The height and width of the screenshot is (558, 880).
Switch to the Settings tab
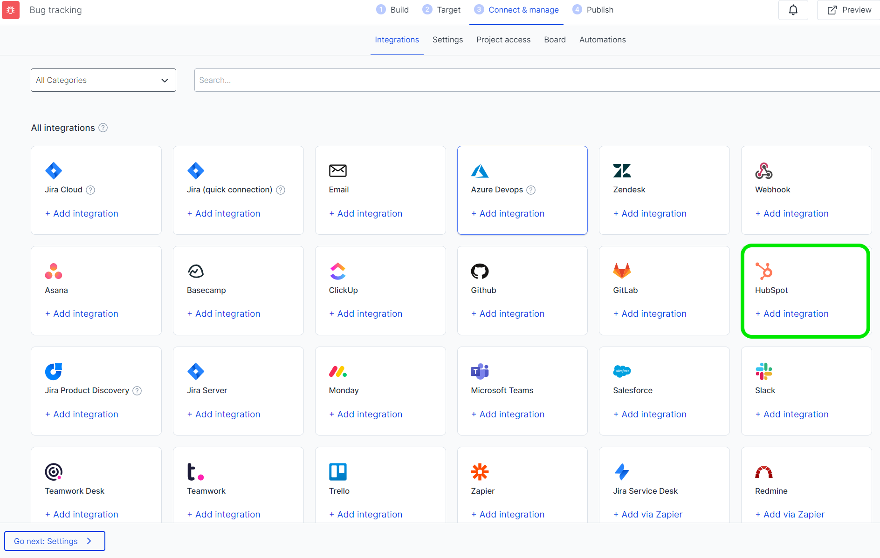click(x=447, y=40)
